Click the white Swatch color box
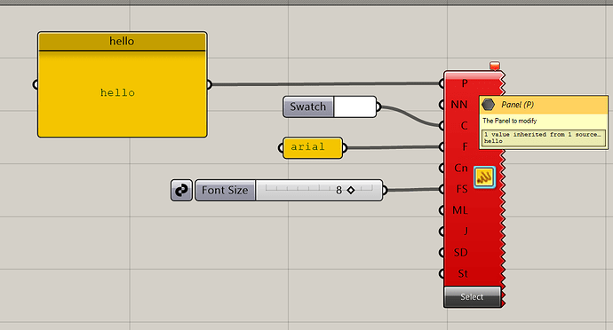Viewport: 613px width, 330px height. [354, 106]
